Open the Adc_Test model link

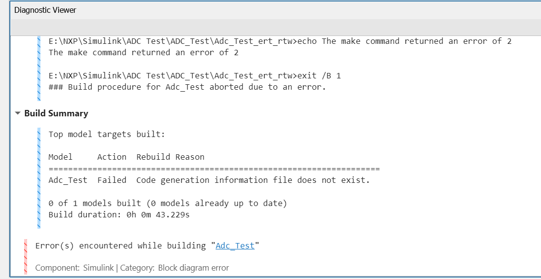click(x=235, y=245)
